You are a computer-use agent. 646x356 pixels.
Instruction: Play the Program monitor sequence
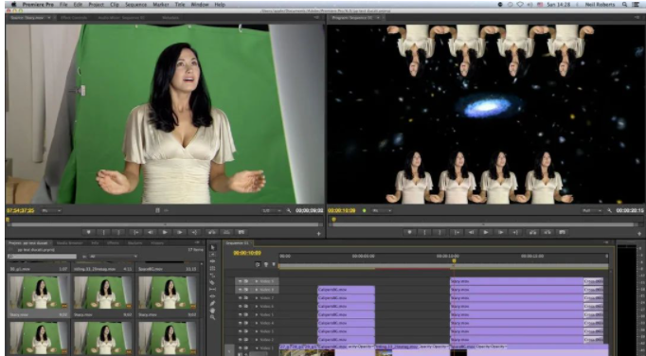[486, 232]
